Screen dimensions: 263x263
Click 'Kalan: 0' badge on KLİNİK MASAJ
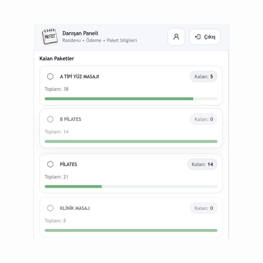click(x=203, y=208)
